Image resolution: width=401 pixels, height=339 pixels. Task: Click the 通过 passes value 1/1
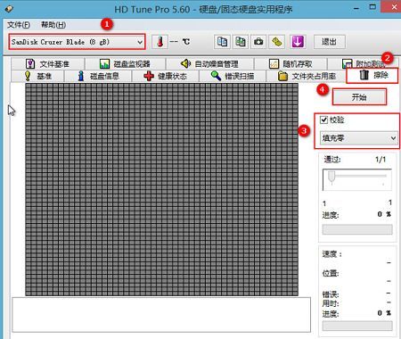tap(381, 160)
